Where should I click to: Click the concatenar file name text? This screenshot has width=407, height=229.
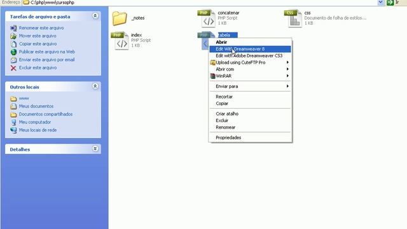(228, 13)
